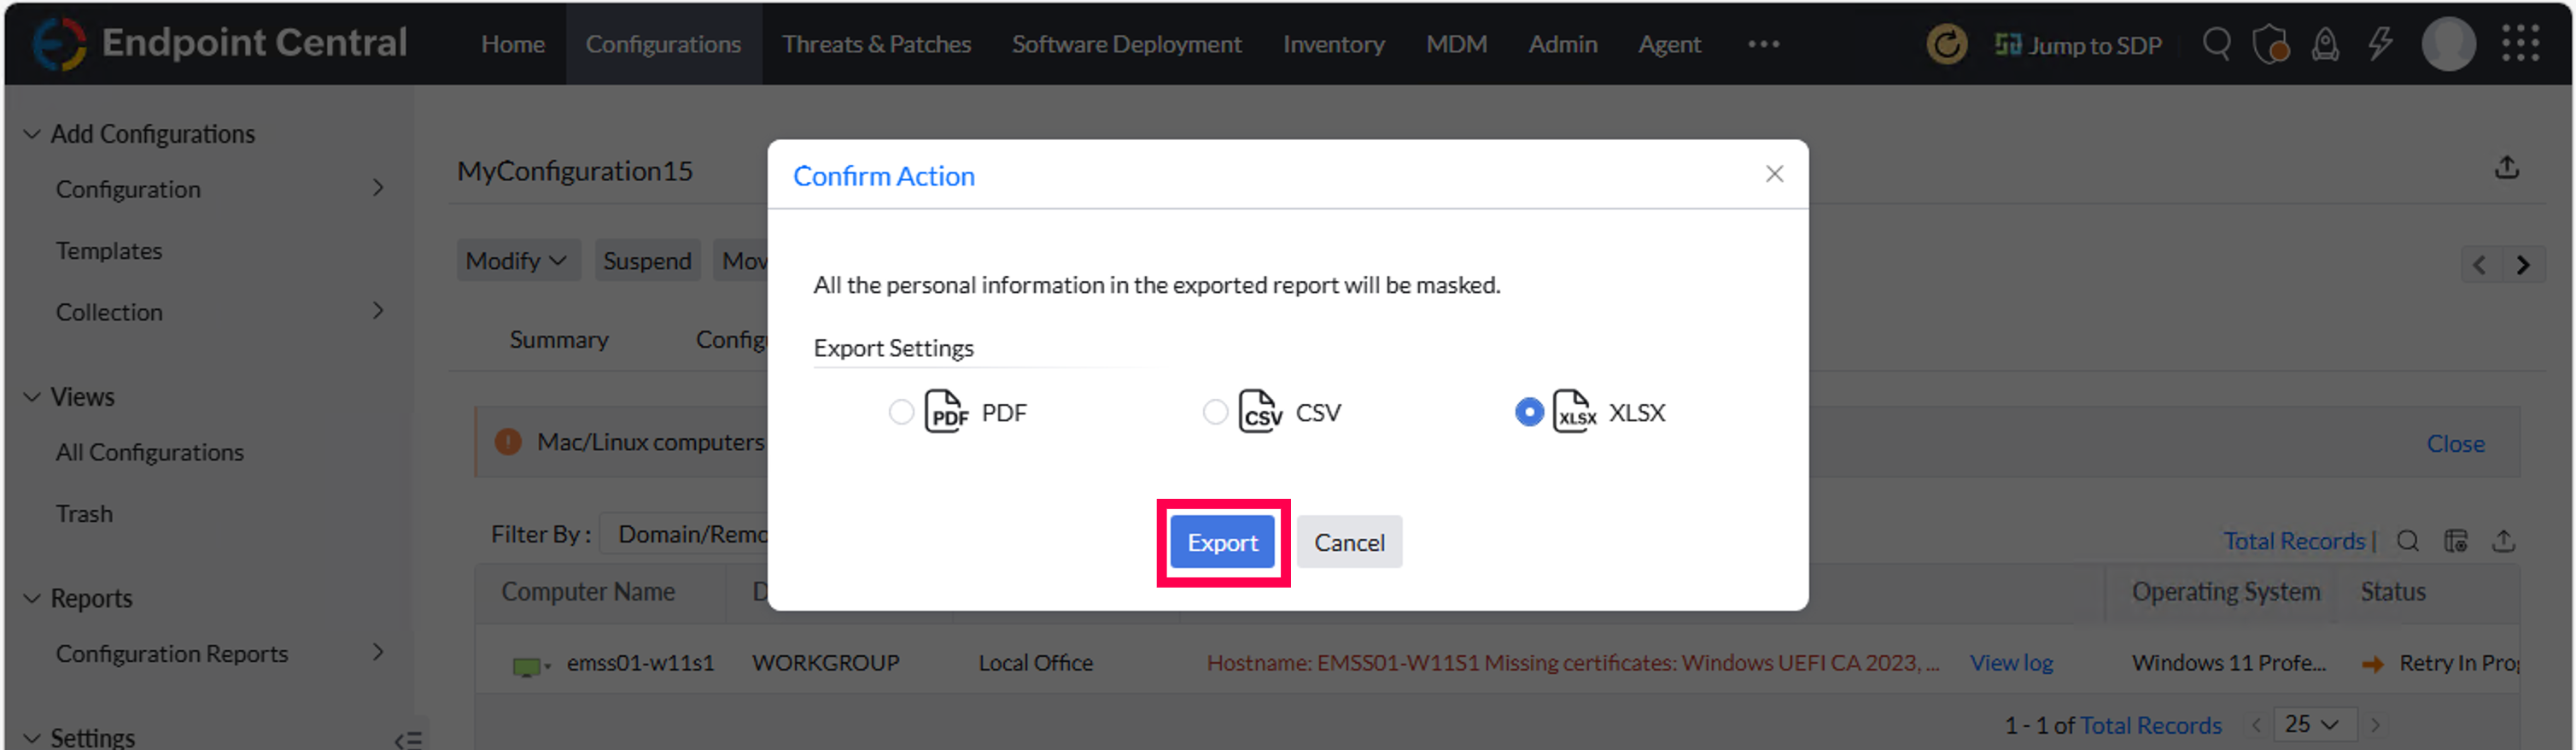Click the table export upload icon
This screenshot has width=2576, height=750.
point(2503,541)
